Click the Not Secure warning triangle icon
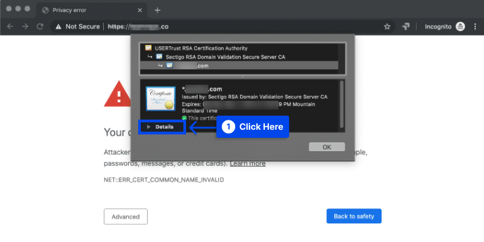Image resolution: width=484 pixels, height=242 pixels. click(59, 27)
